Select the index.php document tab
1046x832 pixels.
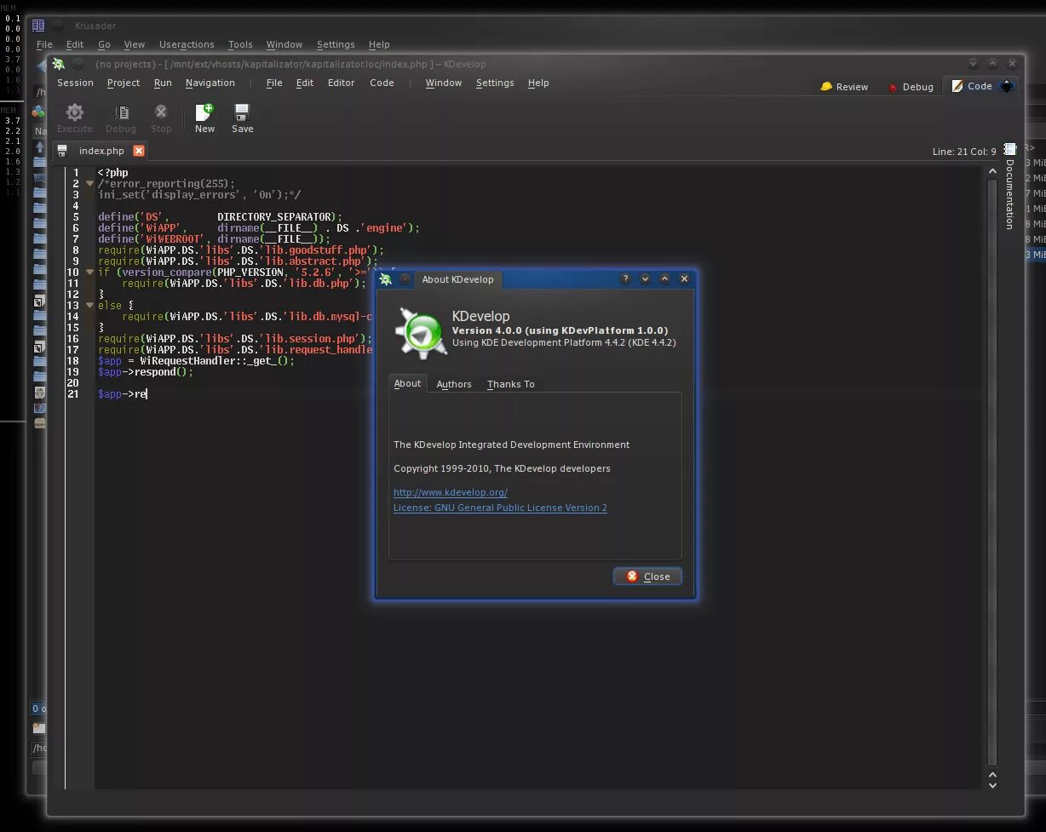[x=101, y=151]
